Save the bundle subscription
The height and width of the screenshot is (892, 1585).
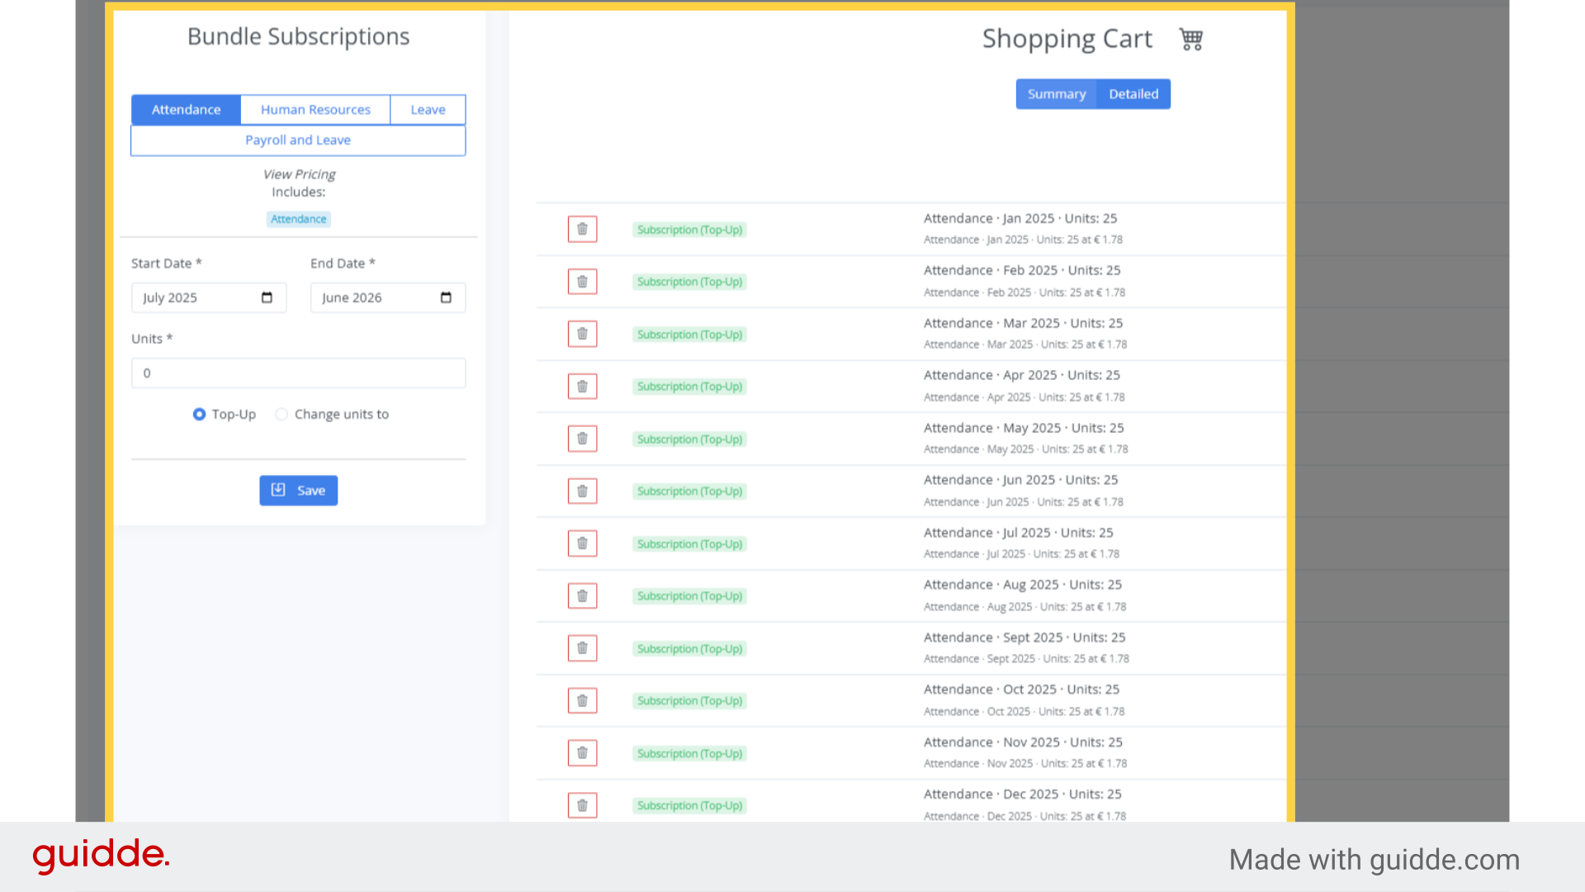pos(298,490)
